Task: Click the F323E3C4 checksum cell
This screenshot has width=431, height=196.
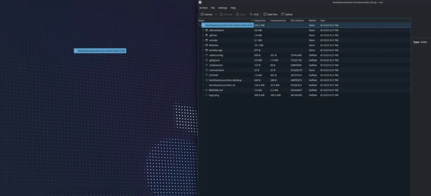Action: 296,85
